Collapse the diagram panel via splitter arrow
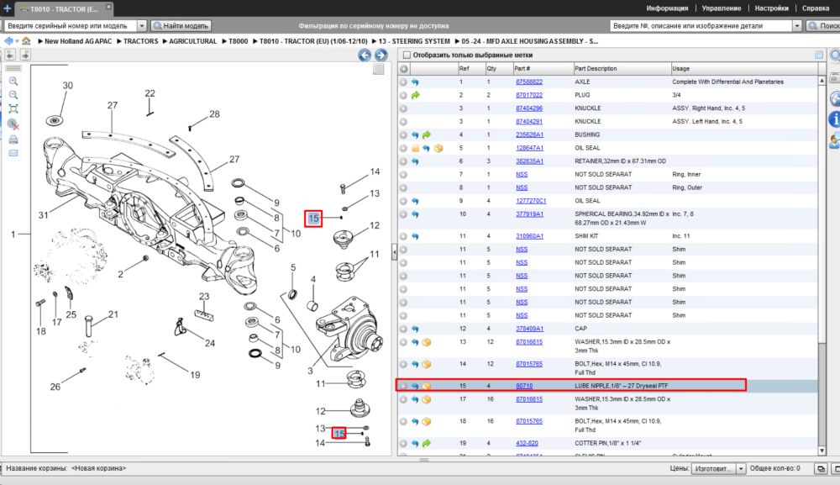 [395, 252]
